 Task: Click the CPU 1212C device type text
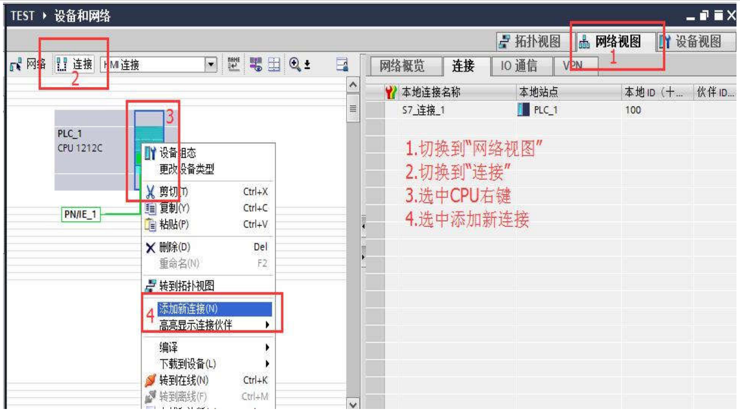(x=80, y=148)
